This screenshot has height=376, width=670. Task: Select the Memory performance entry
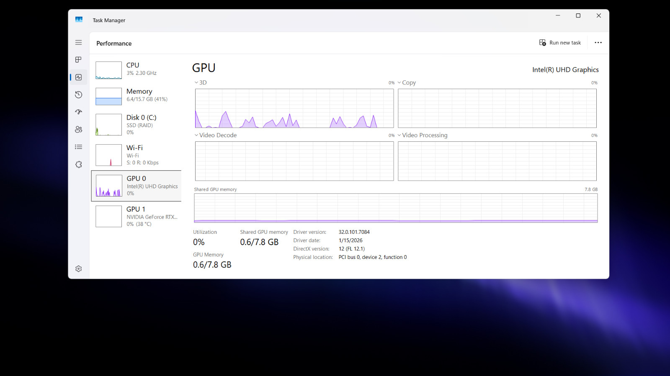pyautogui.click(x=136, y=96)
